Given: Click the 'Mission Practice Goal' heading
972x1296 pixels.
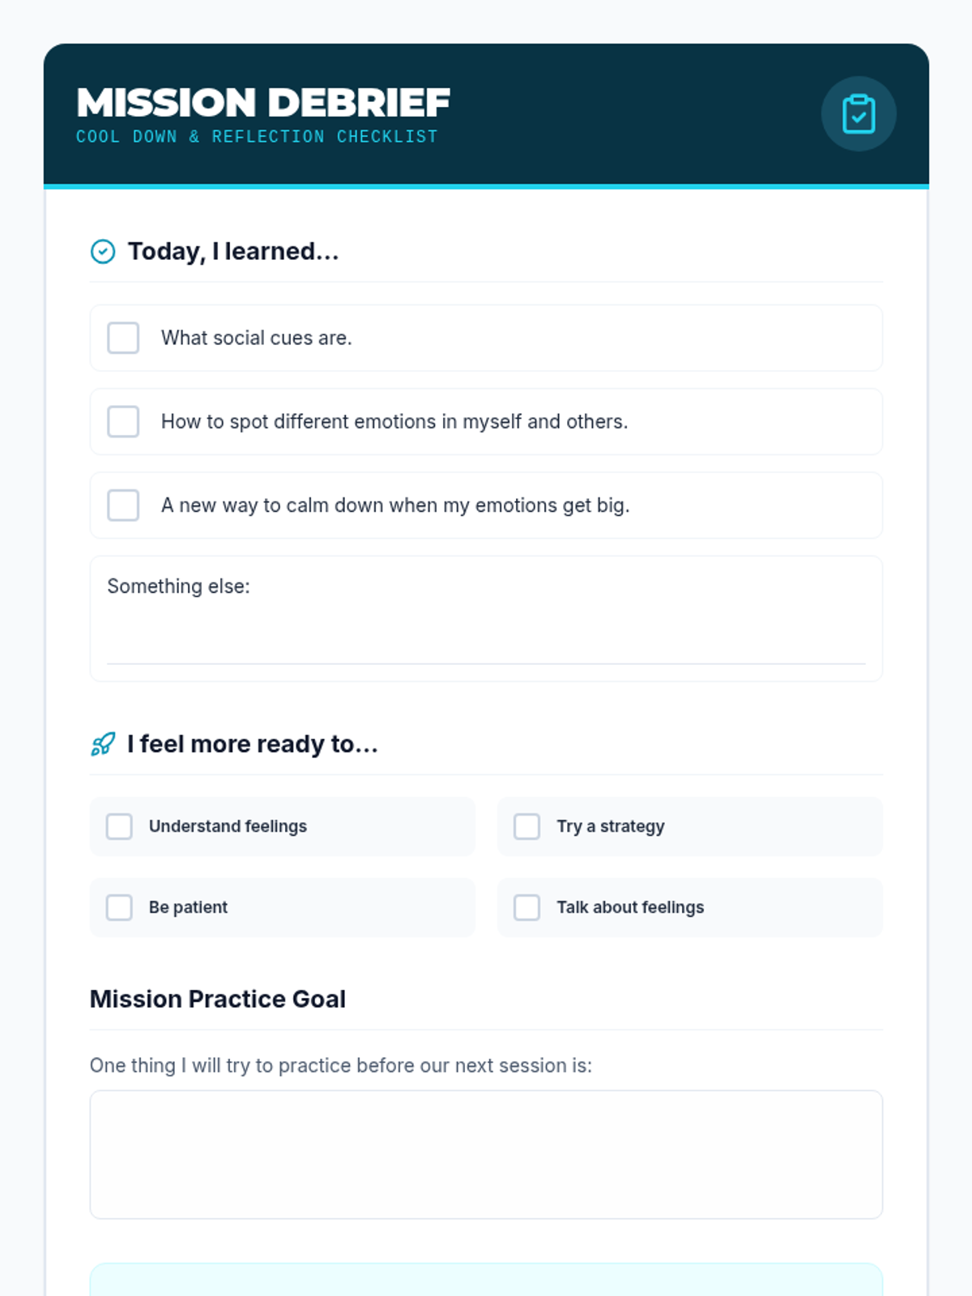Looking at the screenshot, I should click(218, 999).
